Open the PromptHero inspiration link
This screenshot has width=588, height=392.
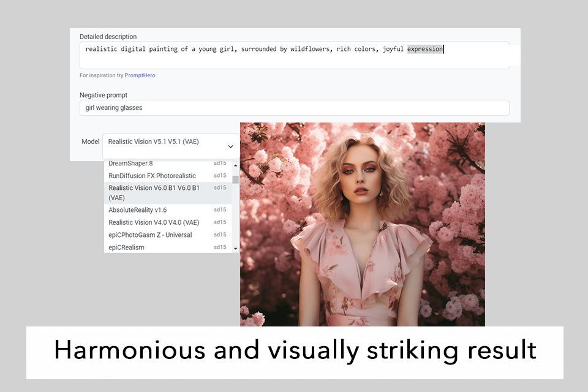(140, 75)
